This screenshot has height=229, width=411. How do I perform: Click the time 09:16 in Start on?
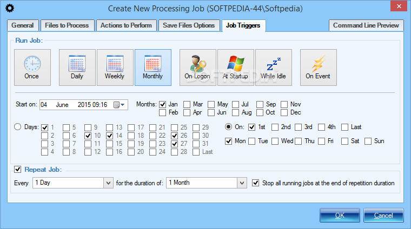pos(100,105)
